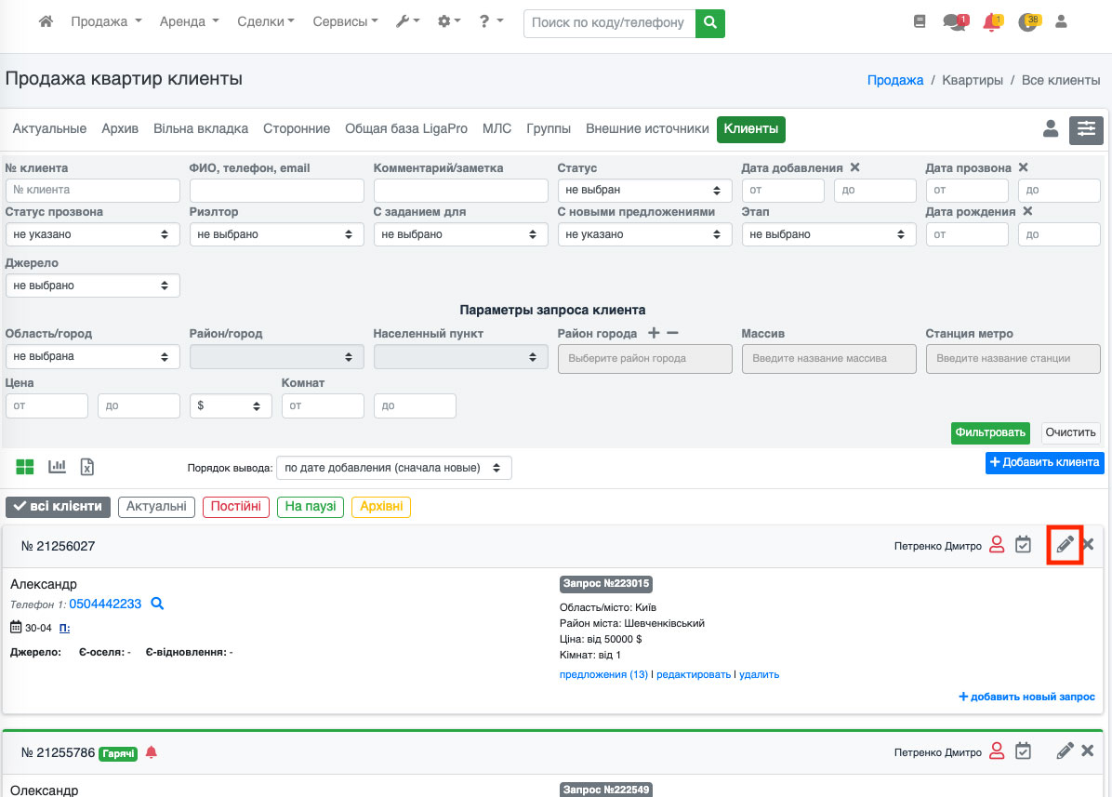Switch to the Архив tab
This screenshot has height=797, width=1112.
click(120, 129)
